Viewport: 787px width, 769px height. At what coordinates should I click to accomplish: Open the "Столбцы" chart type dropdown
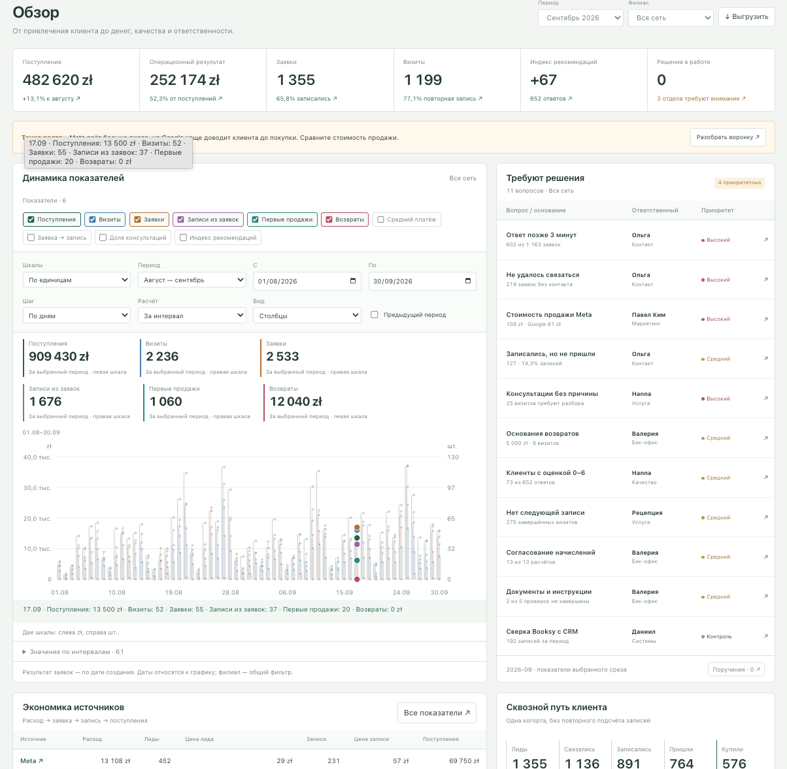point(307,316)
